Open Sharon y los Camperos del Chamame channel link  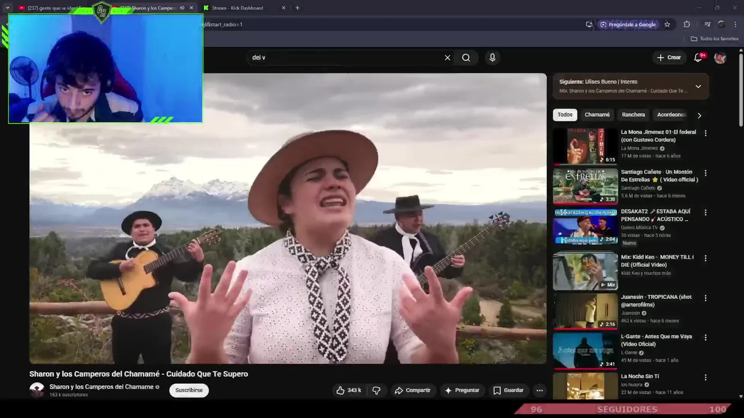[x=101, y=387]
